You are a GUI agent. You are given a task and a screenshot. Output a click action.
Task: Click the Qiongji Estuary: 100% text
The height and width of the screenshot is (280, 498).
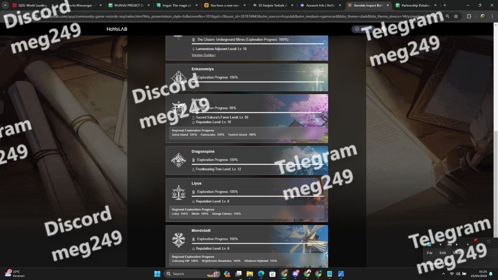[x=226, y=213]
